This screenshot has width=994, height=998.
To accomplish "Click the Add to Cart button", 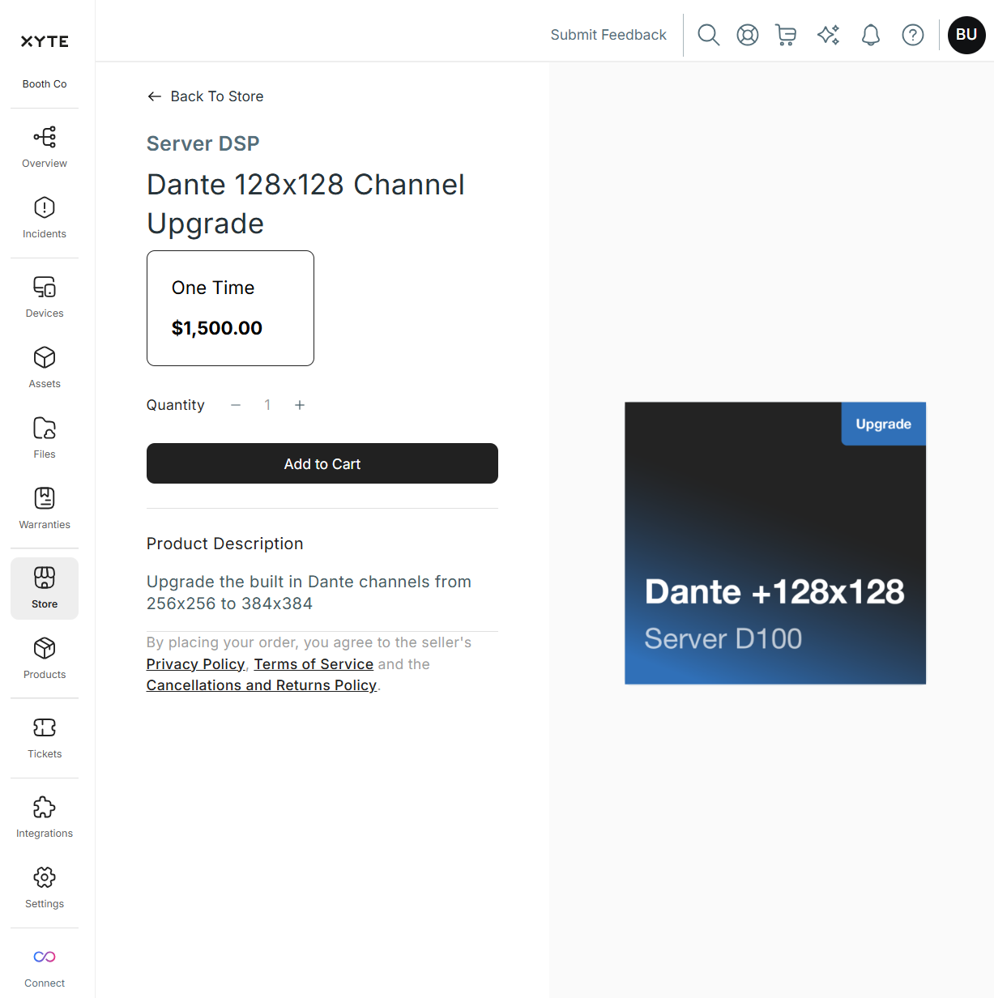I will tap(322, 463).
